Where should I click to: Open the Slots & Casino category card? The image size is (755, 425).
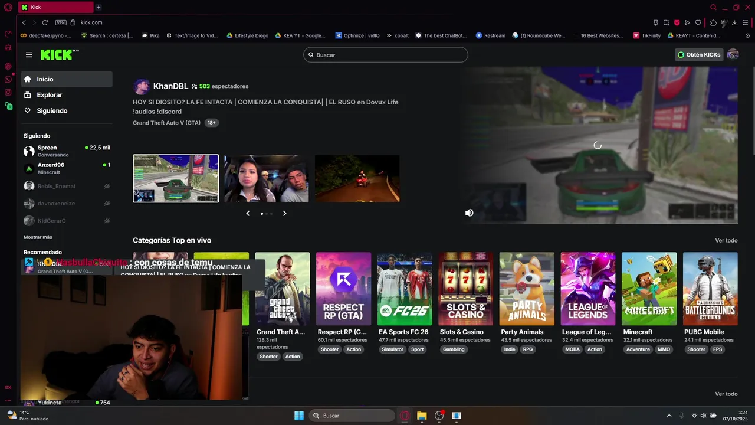[465, 289]
